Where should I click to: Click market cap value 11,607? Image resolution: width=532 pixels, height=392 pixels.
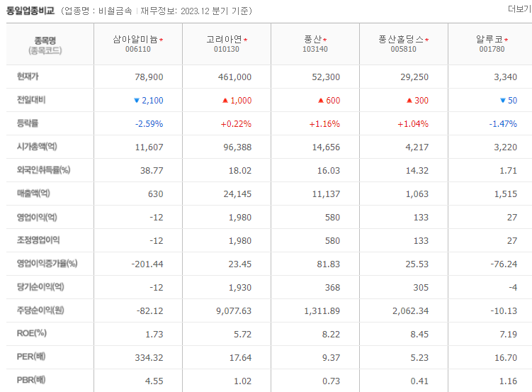(x=149, y=147)
